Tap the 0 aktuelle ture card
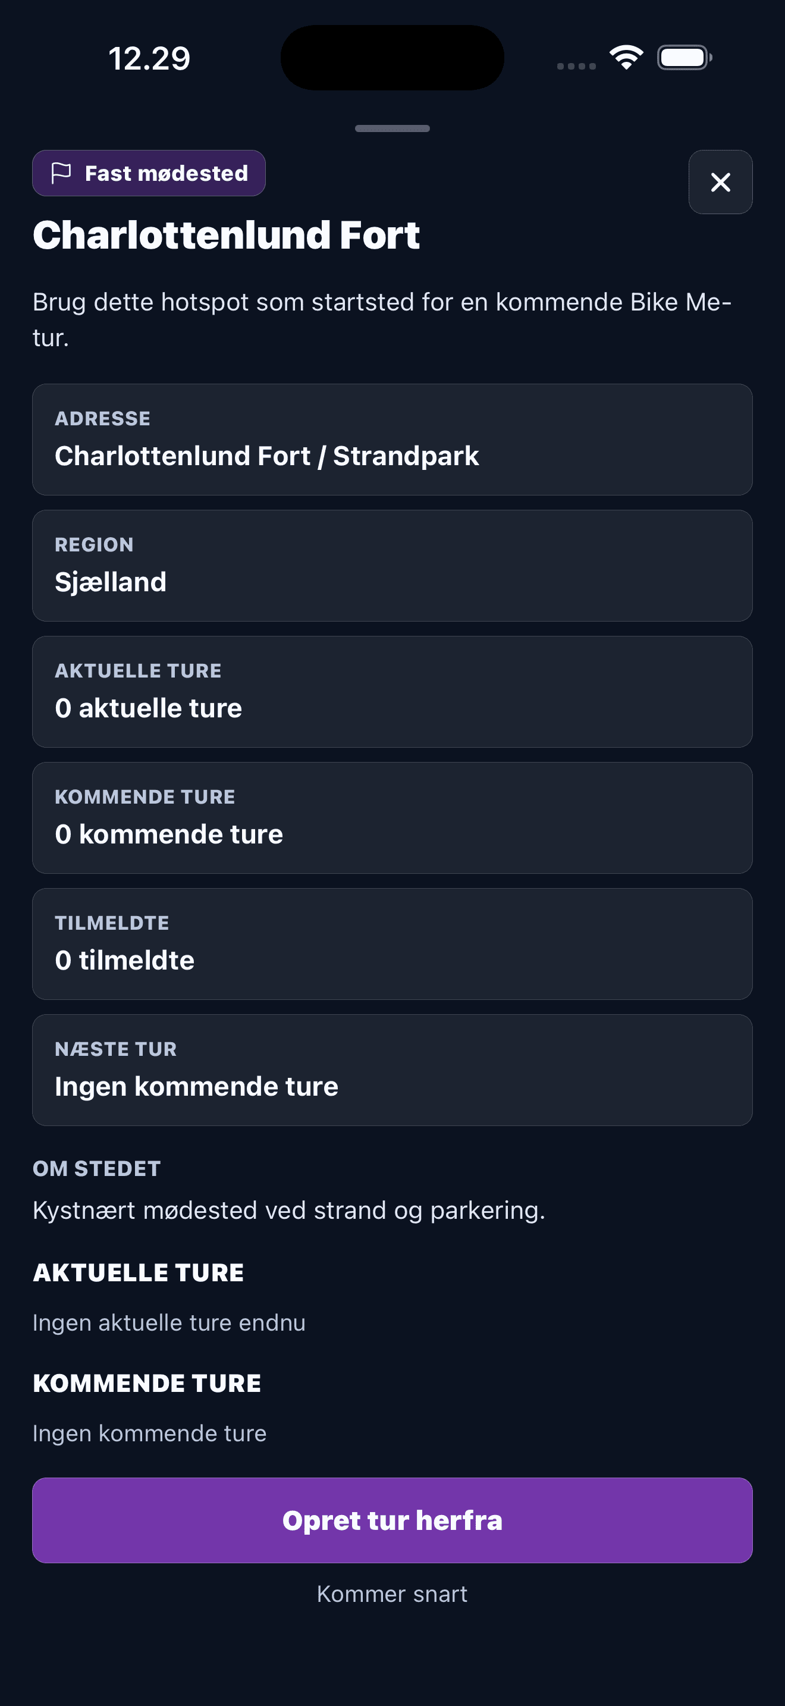This screenshot has width=785, height=1706. (x=392, y=692)
